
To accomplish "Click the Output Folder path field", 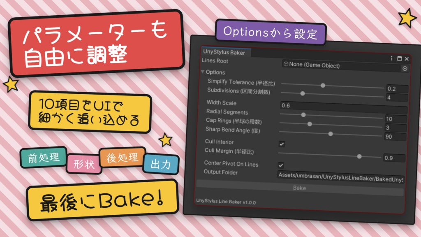I will [x=340, y=177].
